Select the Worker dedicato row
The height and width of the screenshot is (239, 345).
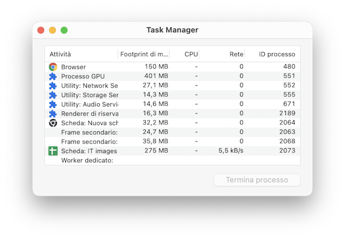(172, 160)
